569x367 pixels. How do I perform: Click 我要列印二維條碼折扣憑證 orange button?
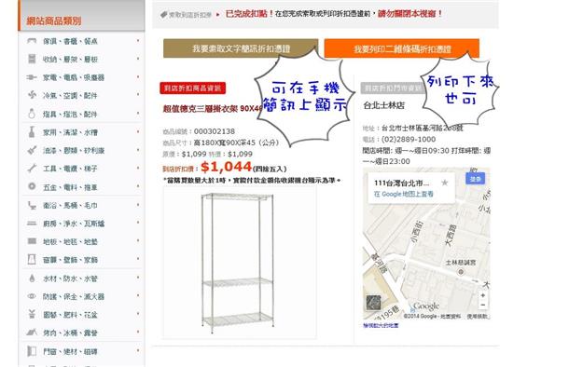point(402,48)
